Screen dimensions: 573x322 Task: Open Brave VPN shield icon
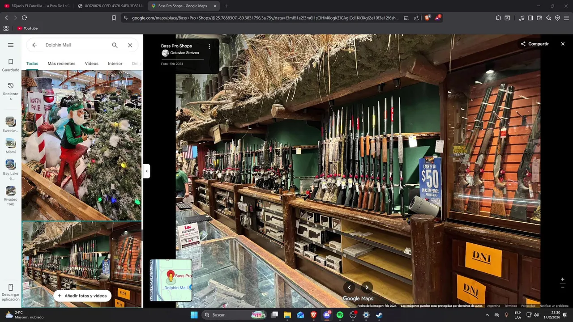coord(557,18)
